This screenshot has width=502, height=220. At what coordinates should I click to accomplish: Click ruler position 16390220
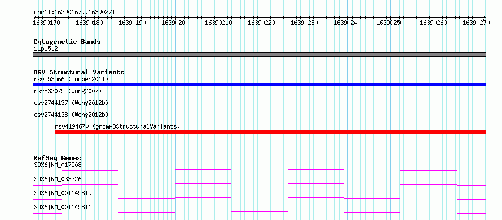(262, 23)
